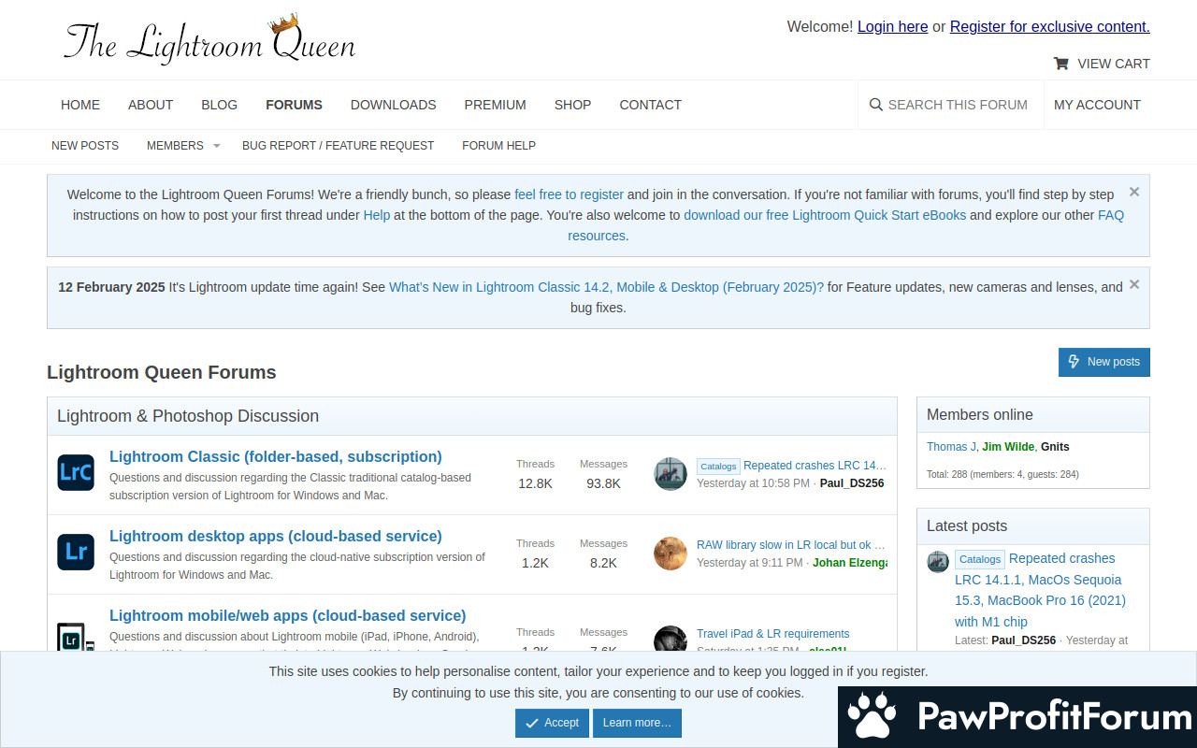Open the Paul_DS256 avatar beside Repeated crashes
The width and height of the screenshot is (1197, 748).
671,473
